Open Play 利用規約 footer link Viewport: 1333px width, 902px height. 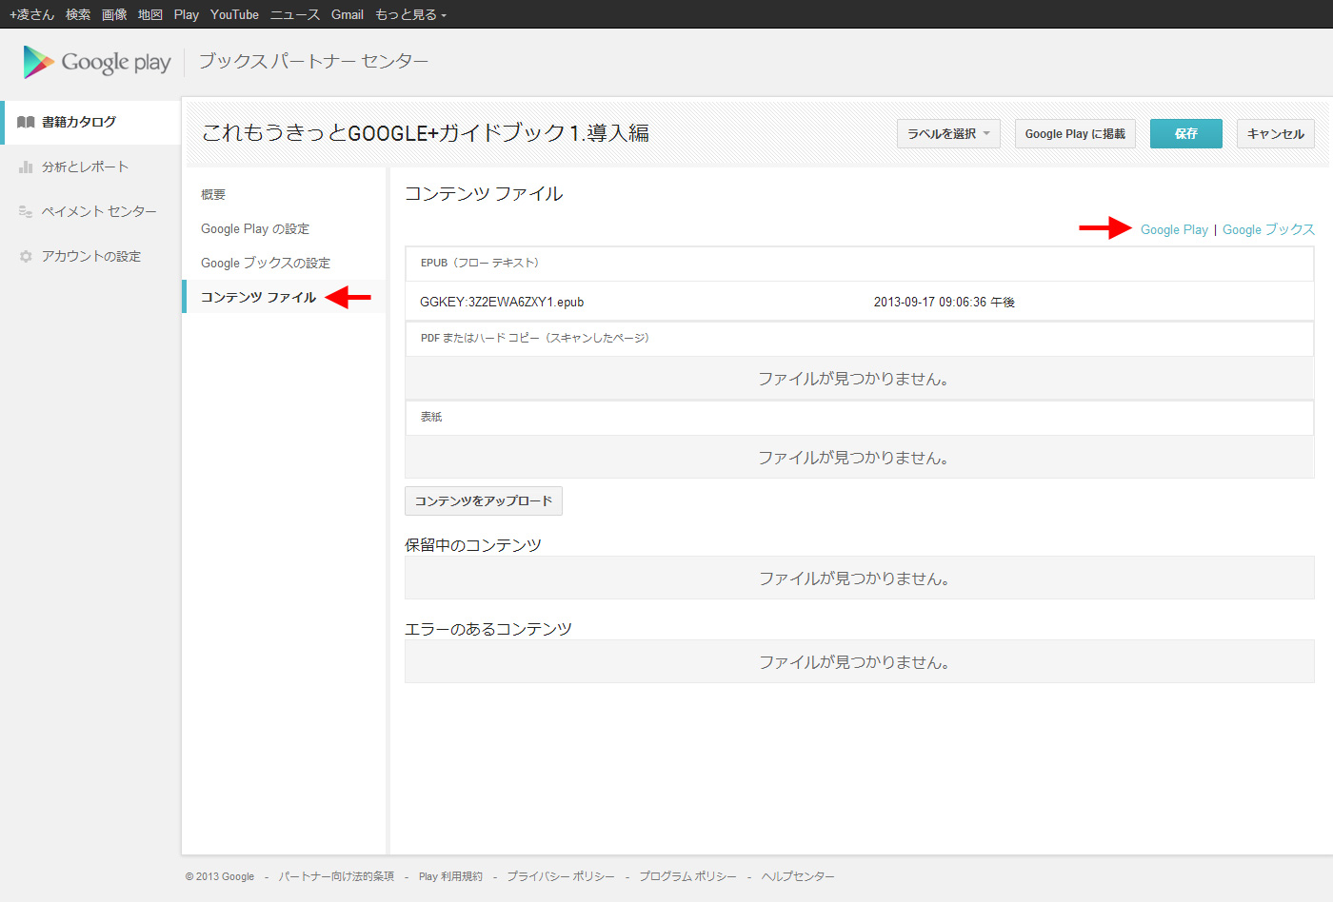(x=450, y=876)
